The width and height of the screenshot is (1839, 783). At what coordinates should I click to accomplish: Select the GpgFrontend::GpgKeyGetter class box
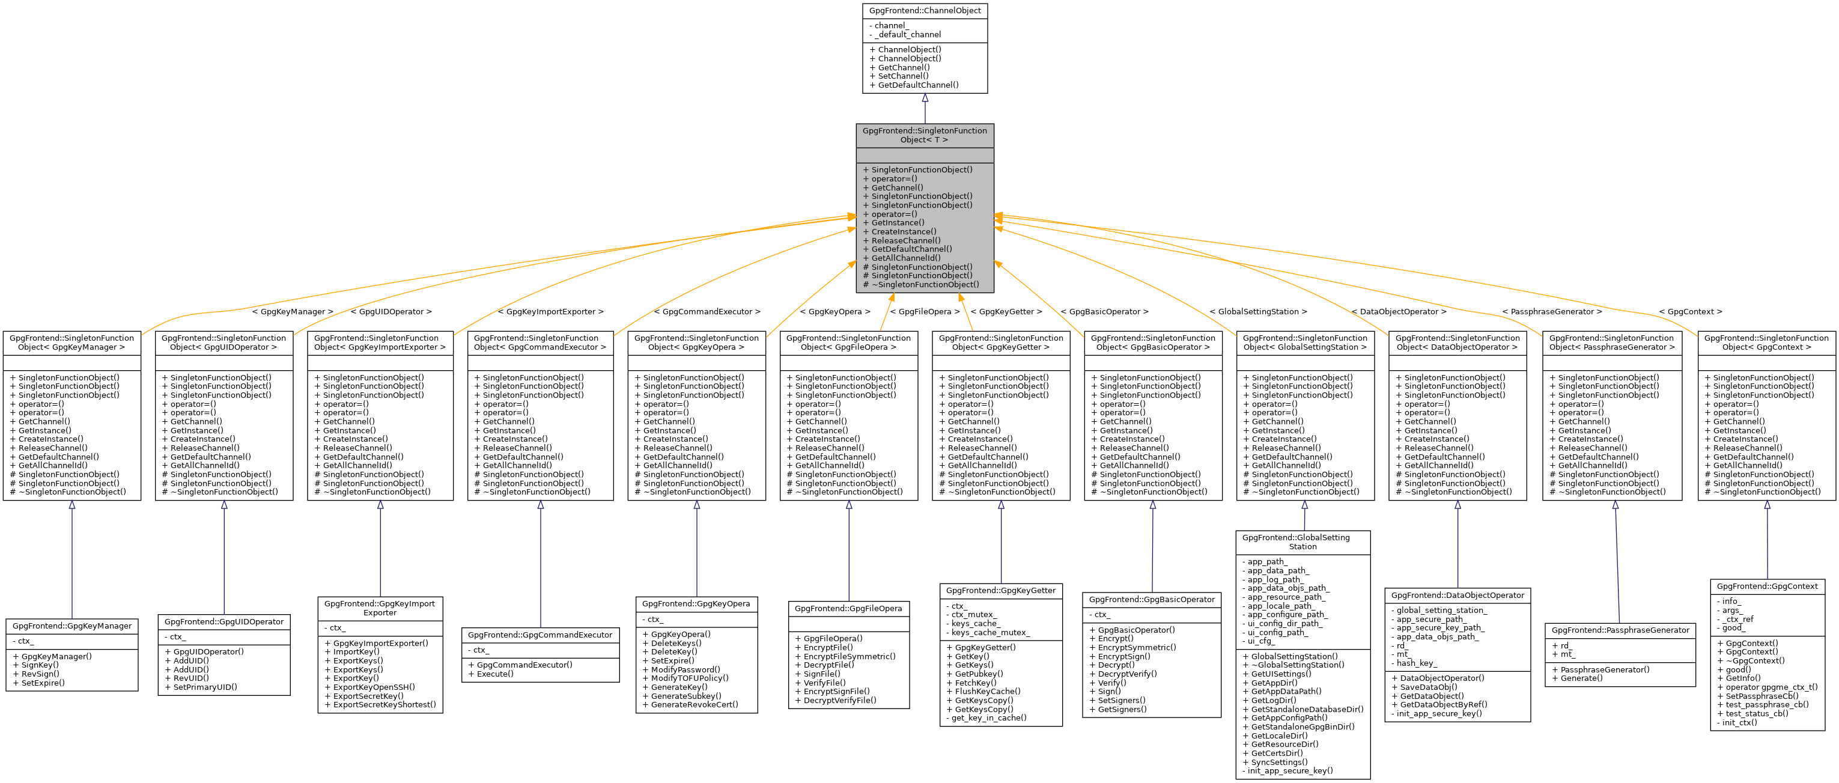1001,654
